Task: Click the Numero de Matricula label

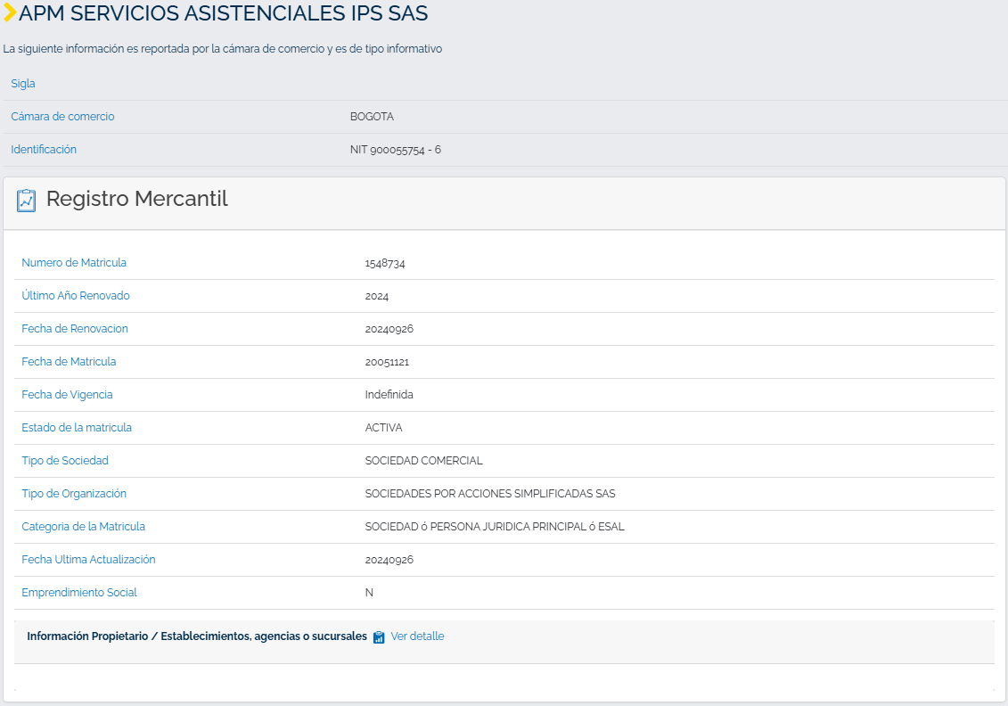Action: (x=74, y=262)
